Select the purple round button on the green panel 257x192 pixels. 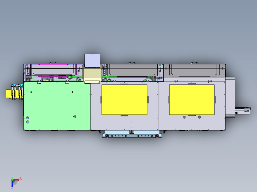click(x=28, y=122)
